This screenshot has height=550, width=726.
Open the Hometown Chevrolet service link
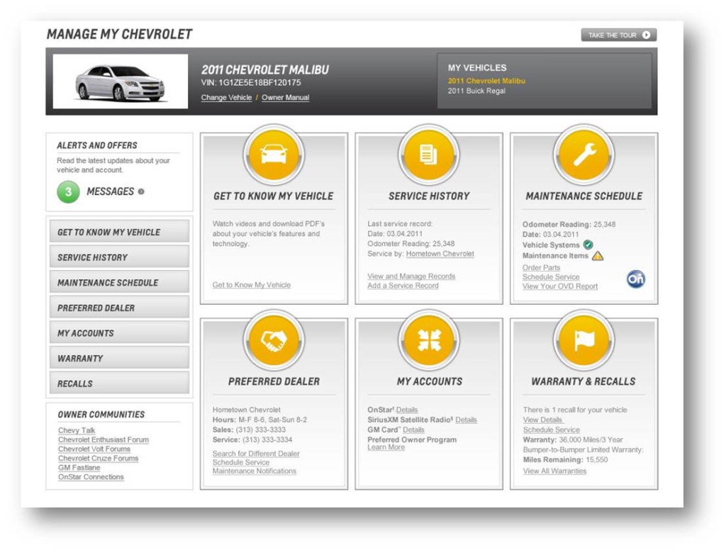(440, 254)
